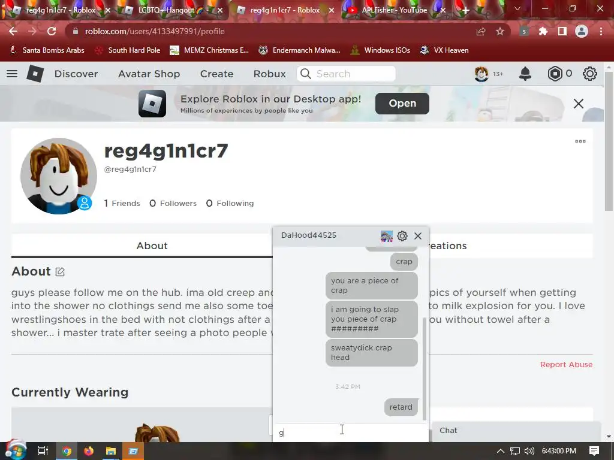
Task: Open Roblox settings gear in header
Action: (x=589, y=74)
